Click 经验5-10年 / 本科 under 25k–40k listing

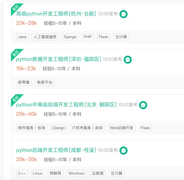(x=62, y=114)
